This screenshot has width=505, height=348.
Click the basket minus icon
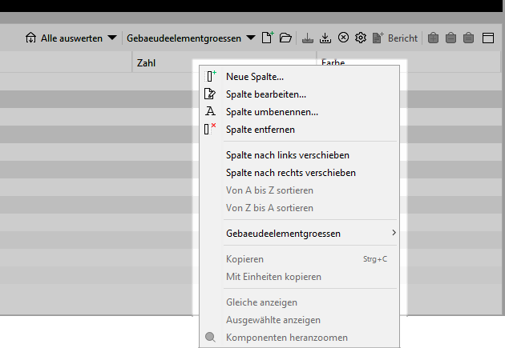[450, 38]
